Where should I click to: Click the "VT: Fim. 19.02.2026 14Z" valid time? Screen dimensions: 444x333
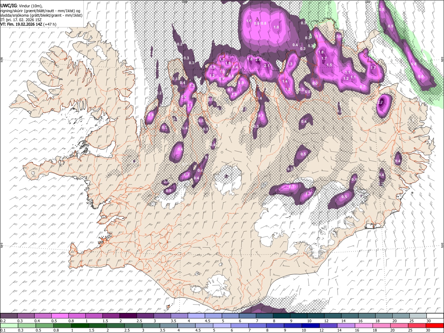point(22,24)
